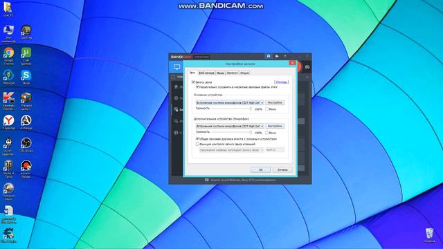Open settings for the secondary microphone device
The height and width of the screenshot is (249, 443).
(275, 126)
